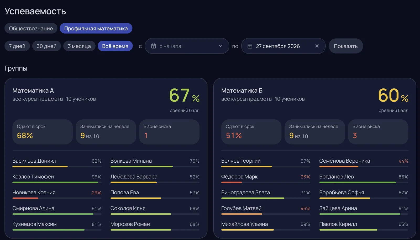
Task: Click Сдают в срок 51% card
Action: (x=251, y=132)
